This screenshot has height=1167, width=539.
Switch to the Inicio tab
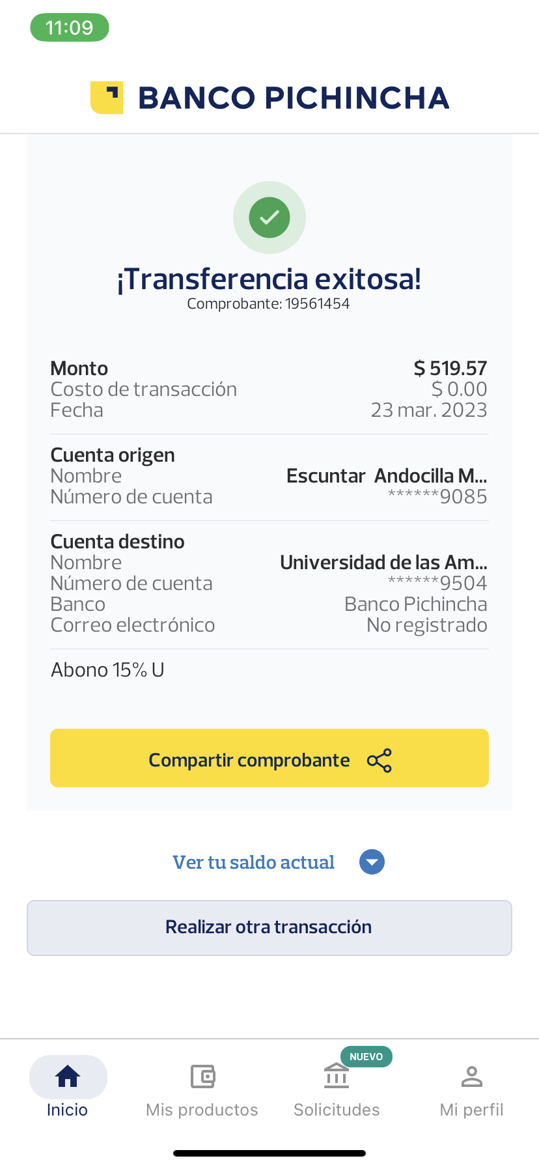tap(67, 1110)
